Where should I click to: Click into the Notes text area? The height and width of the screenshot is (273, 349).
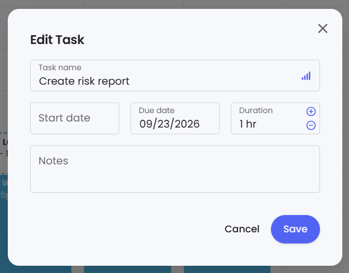(x=175, y=169)
